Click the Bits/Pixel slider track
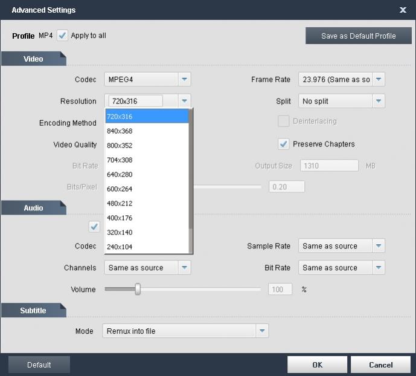The height and width of the screenshot is (376, 416). click(228, 187)
